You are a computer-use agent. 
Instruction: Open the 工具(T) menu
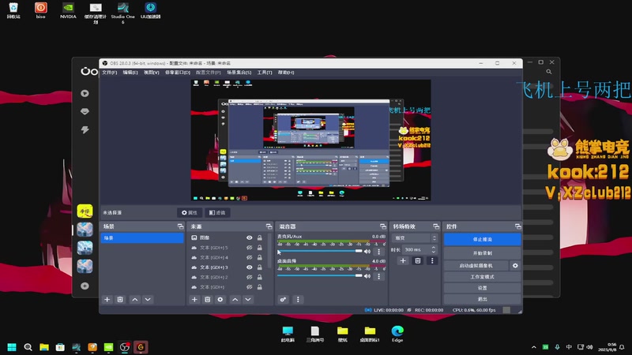click(x=265, y=73)
